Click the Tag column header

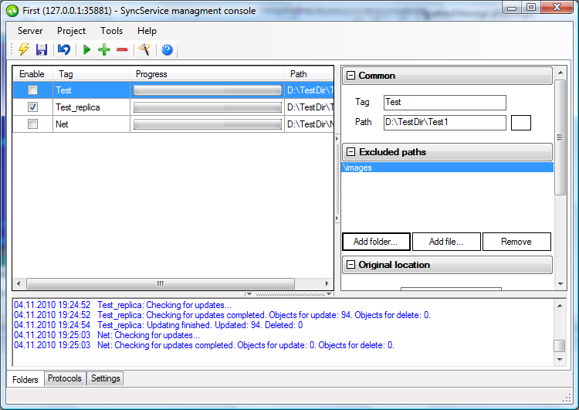(92, 74)
